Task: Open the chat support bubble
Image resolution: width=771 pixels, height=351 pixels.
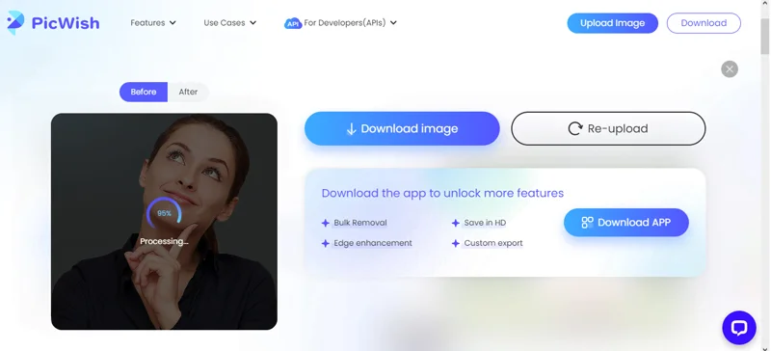Action: tap(738, 327)
